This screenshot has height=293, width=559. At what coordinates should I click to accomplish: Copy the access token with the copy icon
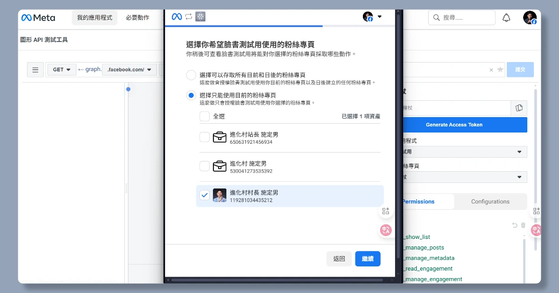click(x=519, y=108)
